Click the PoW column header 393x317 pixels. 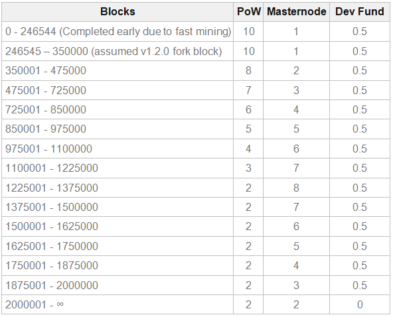click(x=248, y=12)
